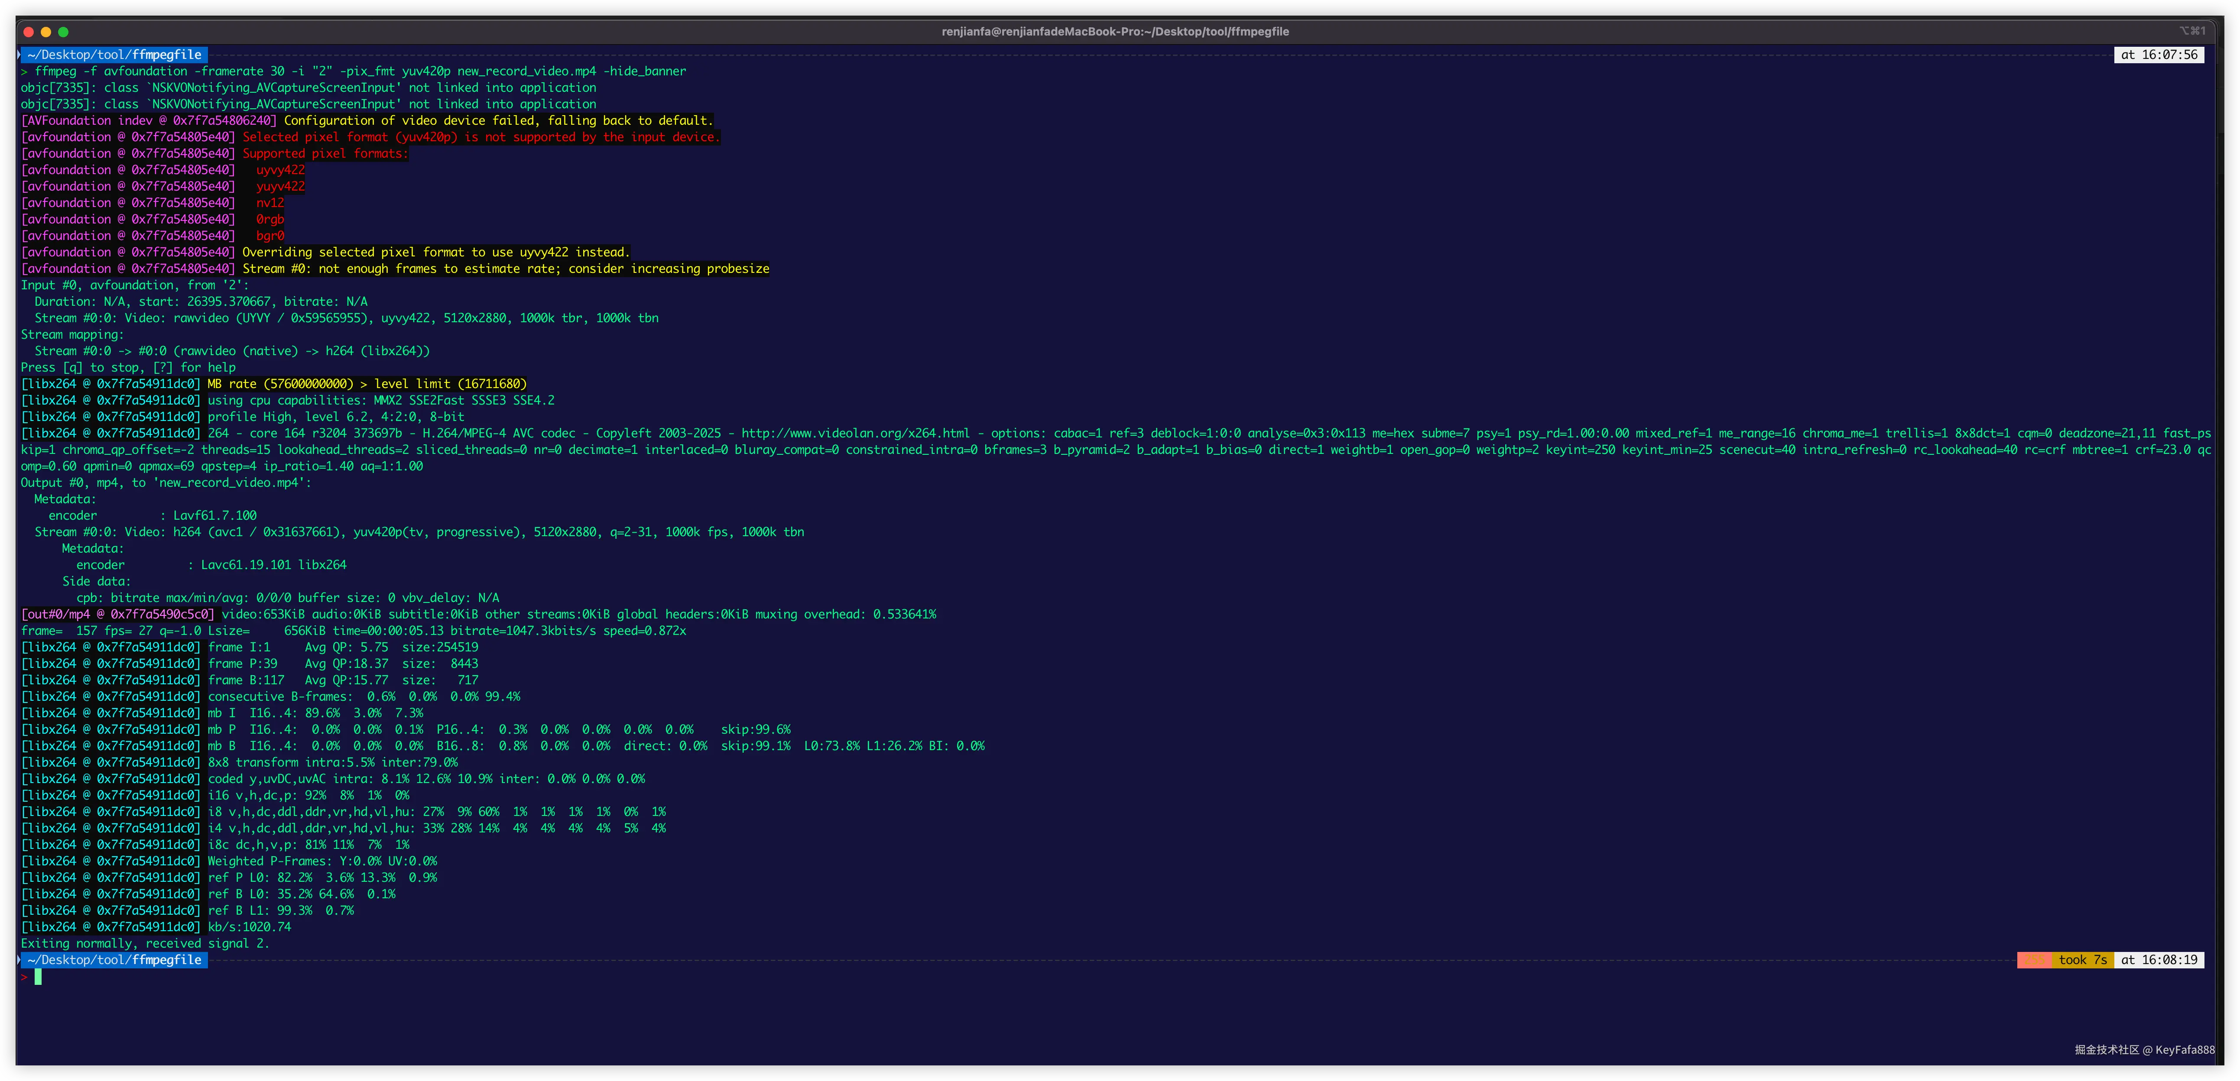The height and width of the screenshot is (1081, 2240).
Task: Click the ffmpeg -f avfoundation command line
Action: (x=360, y=71)
